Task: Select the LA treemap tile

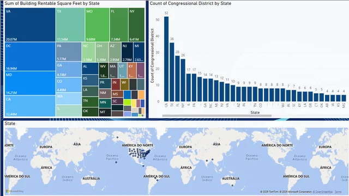Action: coord(90,91)
